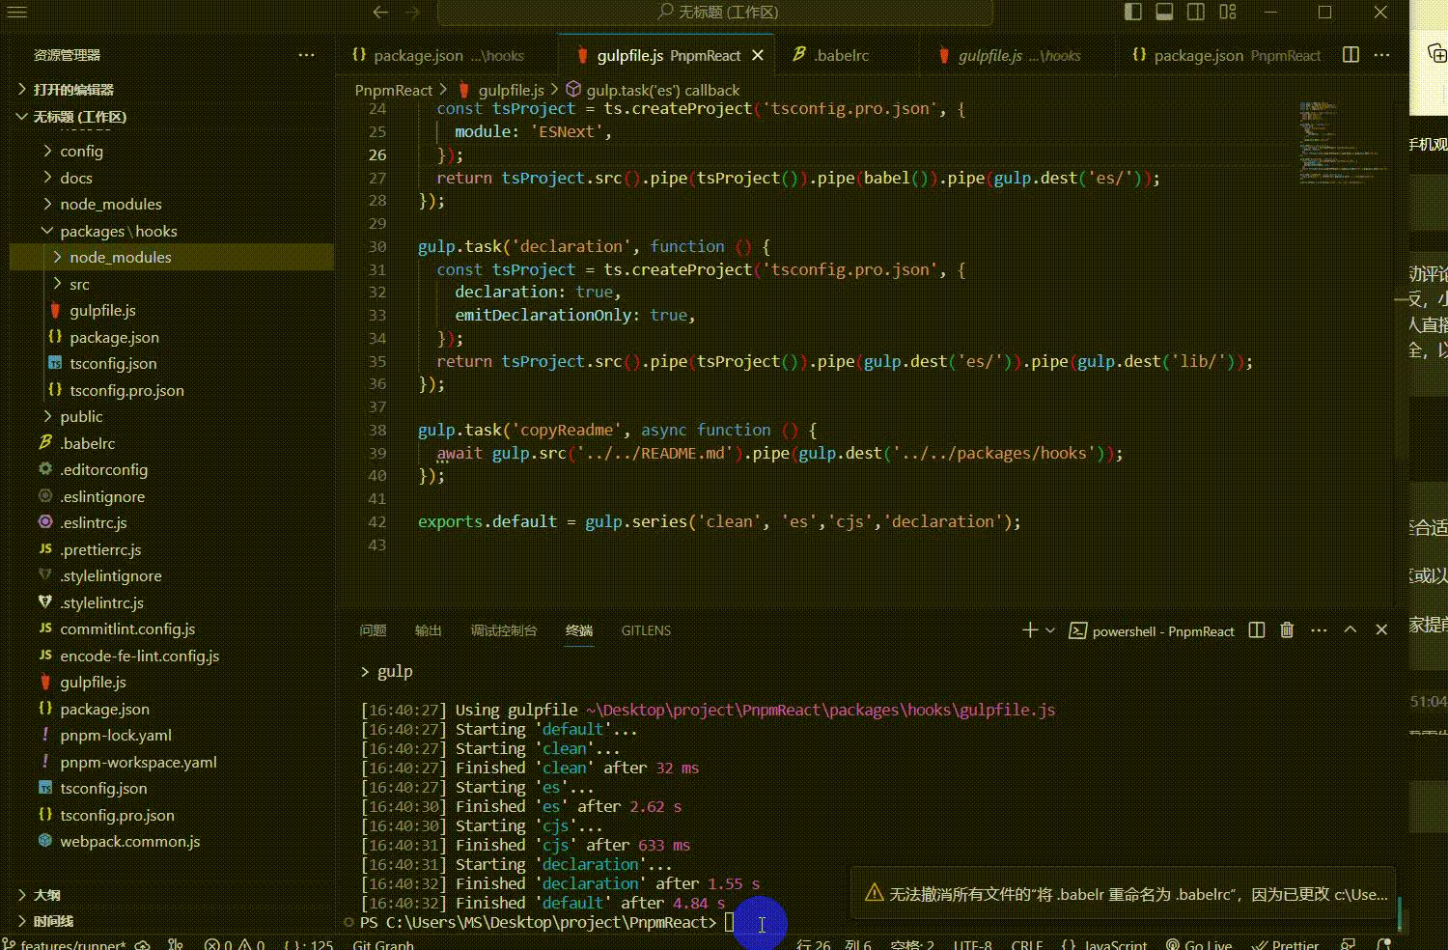Toggle the bottom panel visibility
The image size is (1448, 950).
(x=1164, y=13)
